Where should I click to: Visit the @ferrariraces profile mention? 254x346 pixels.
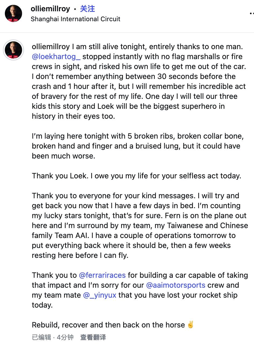[102, 275]
